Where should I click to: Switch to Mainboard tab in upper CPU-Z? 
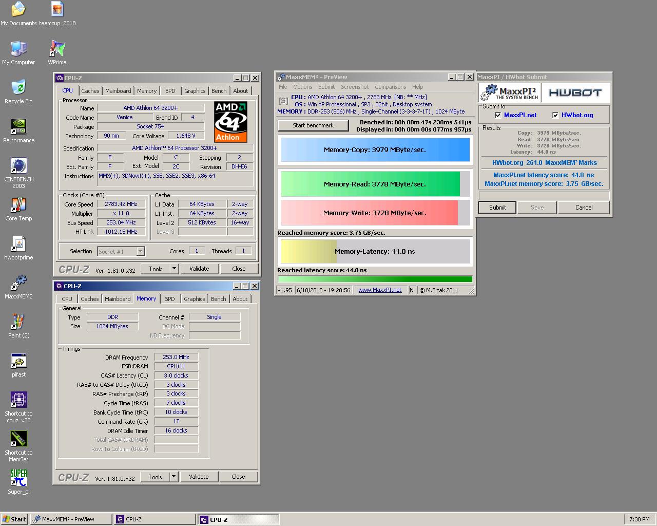118,91
